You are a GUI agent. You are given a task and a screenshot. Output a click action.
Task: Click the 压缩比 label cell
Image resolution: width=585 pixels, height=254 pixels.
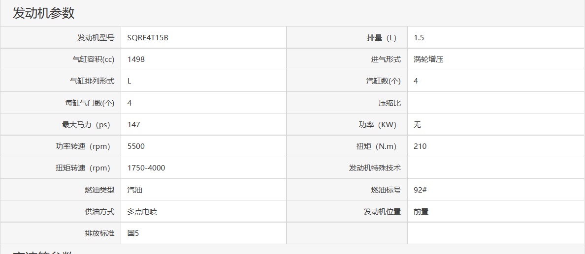click(x=389, y=103)
